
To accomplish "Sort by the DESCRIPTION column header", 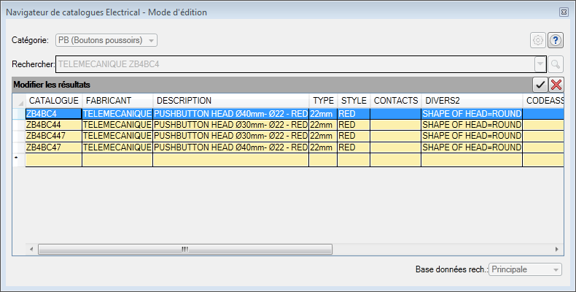I will coord(231,101).
